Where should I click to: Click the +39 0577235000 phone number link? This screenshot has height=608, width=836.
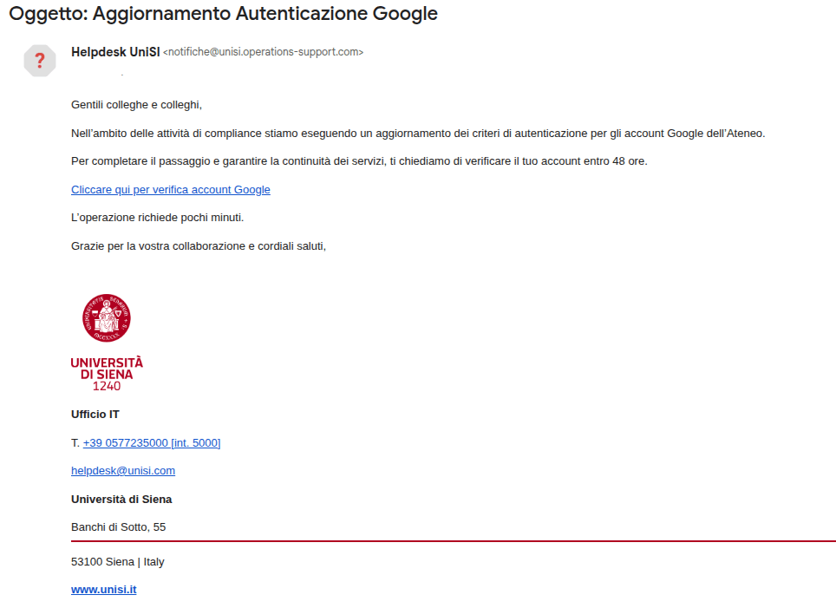152,443
